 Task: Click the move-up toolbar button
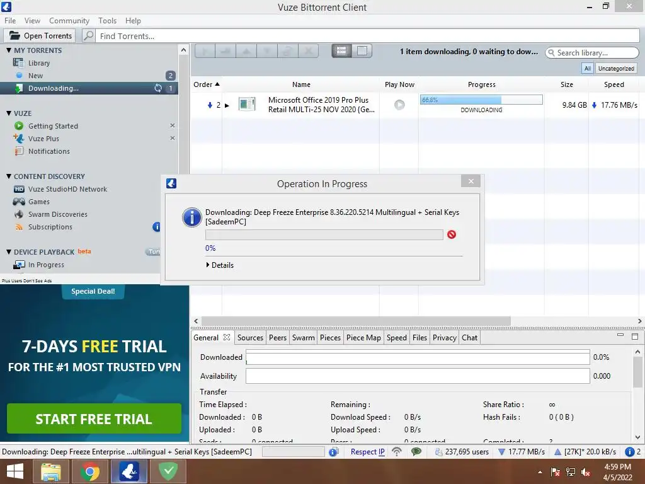coord(246,51)
